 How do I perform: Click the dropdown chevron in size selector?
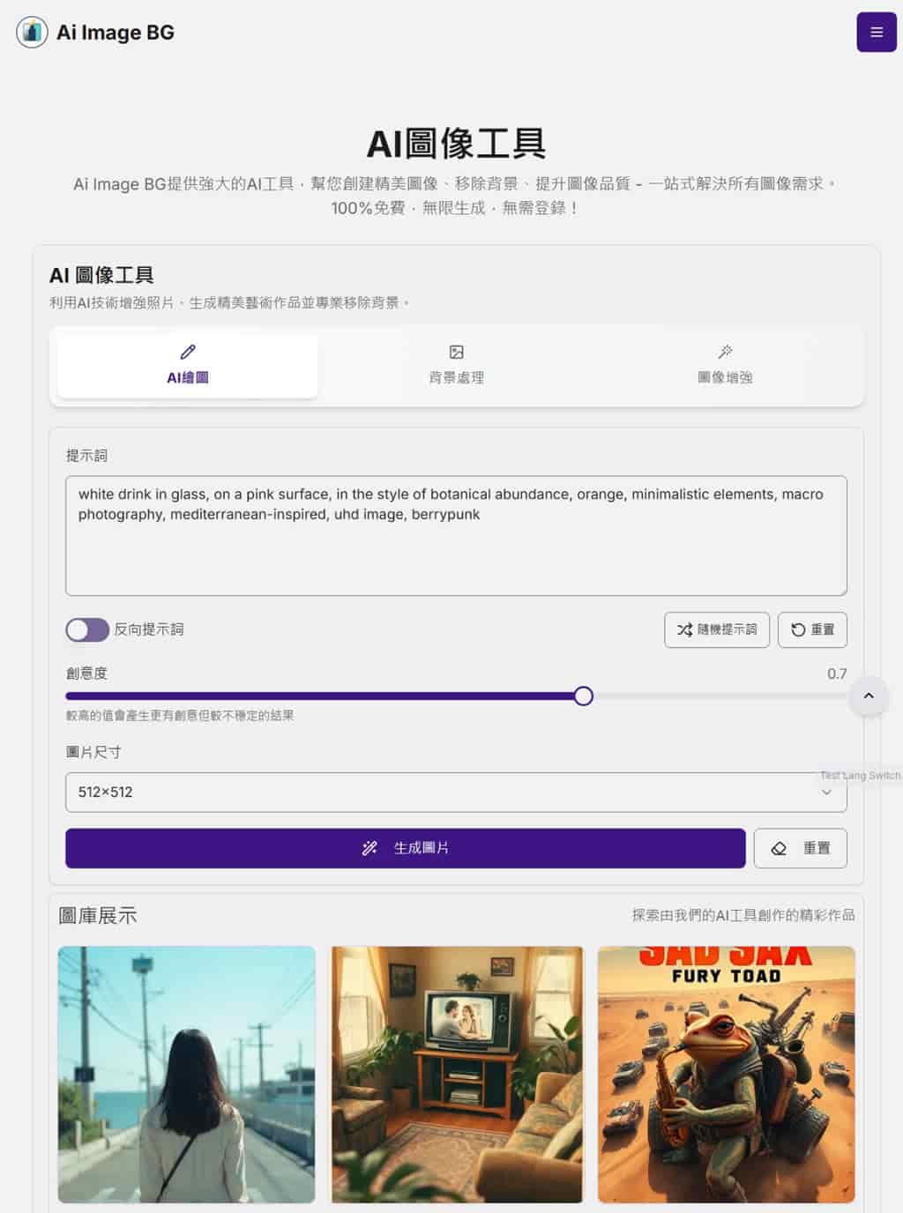(x=826, y=792)
